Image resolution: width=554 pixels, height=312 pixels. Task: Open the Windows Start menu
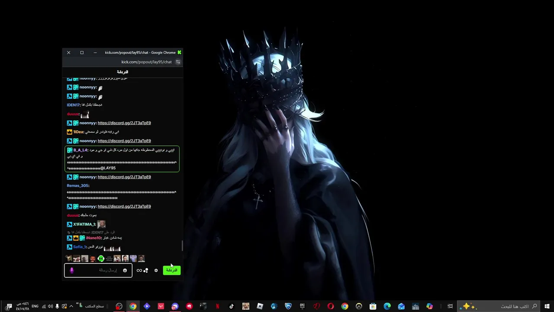tap(547, 306)
